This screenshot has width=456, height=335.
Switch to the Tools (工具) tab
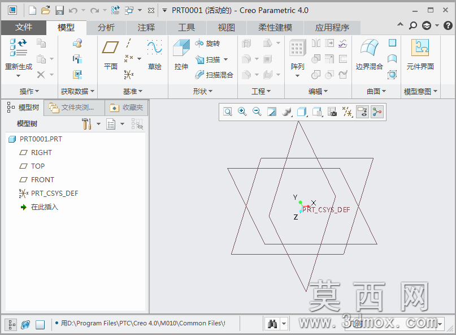186,28
